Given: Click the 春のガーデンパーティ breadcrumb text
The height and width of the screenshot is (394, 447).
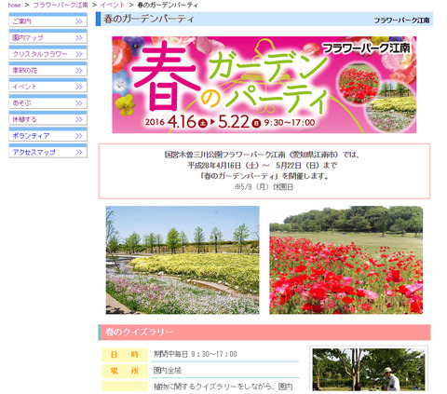Looking at the screenshot, I should [168, 5].
